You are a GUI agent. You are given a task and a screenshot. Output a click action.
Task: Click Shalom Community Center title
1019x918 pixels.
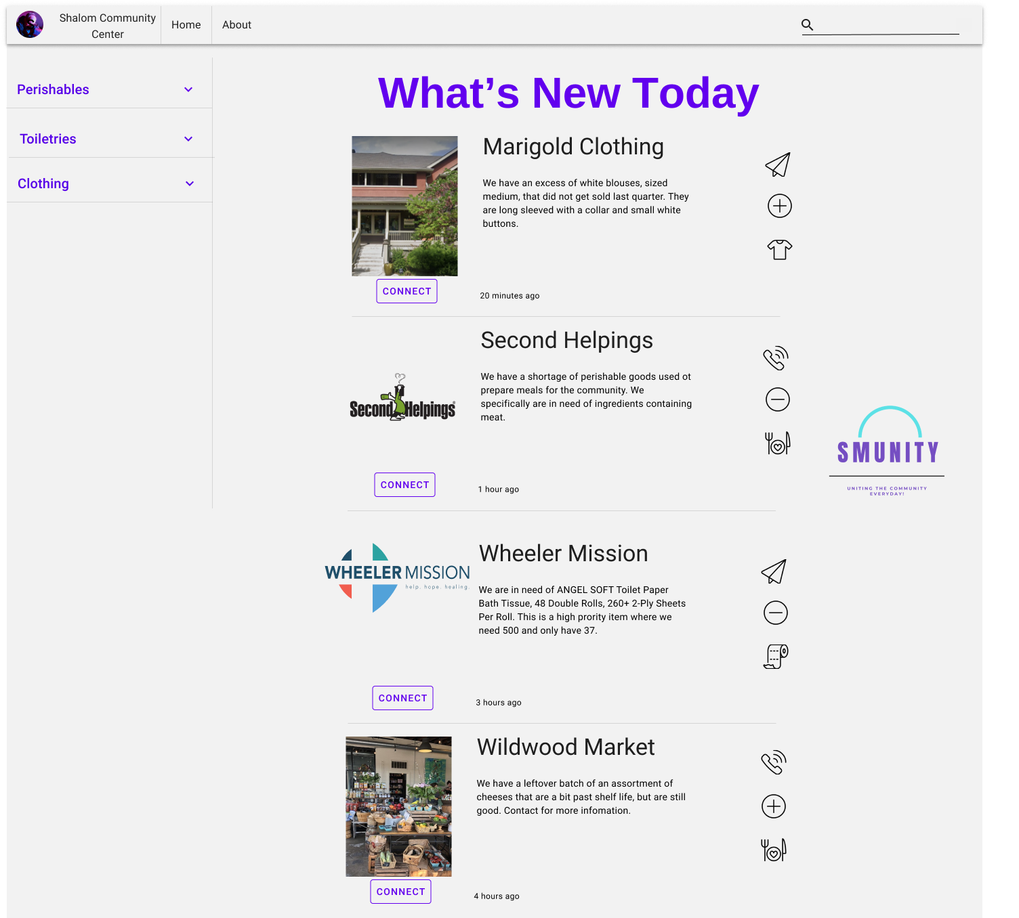pyautogui.click(x=107, y=26)
